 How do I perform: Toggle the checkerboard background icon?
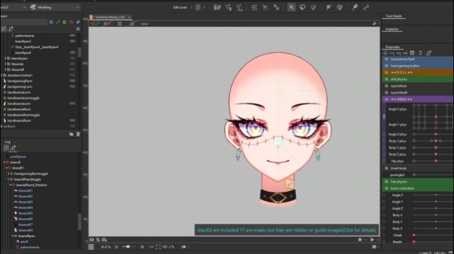[x=91, y=247]
